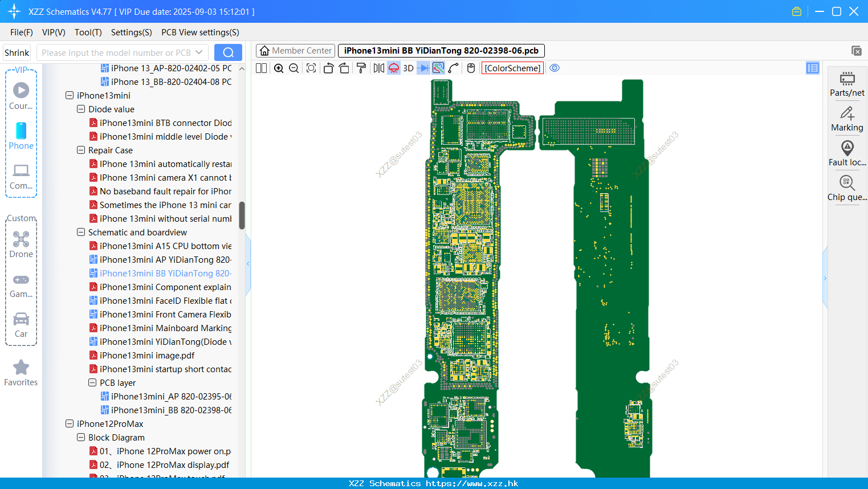Click the search button
Image resolution: width=868 pixels, height=489 pixels.
228,52
